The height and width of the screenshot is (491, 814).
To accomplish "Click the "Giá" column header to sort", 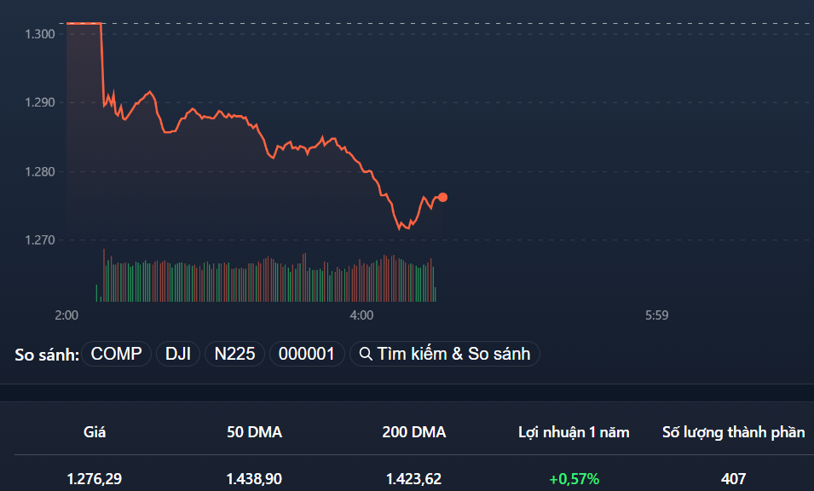I will [95, 432].
